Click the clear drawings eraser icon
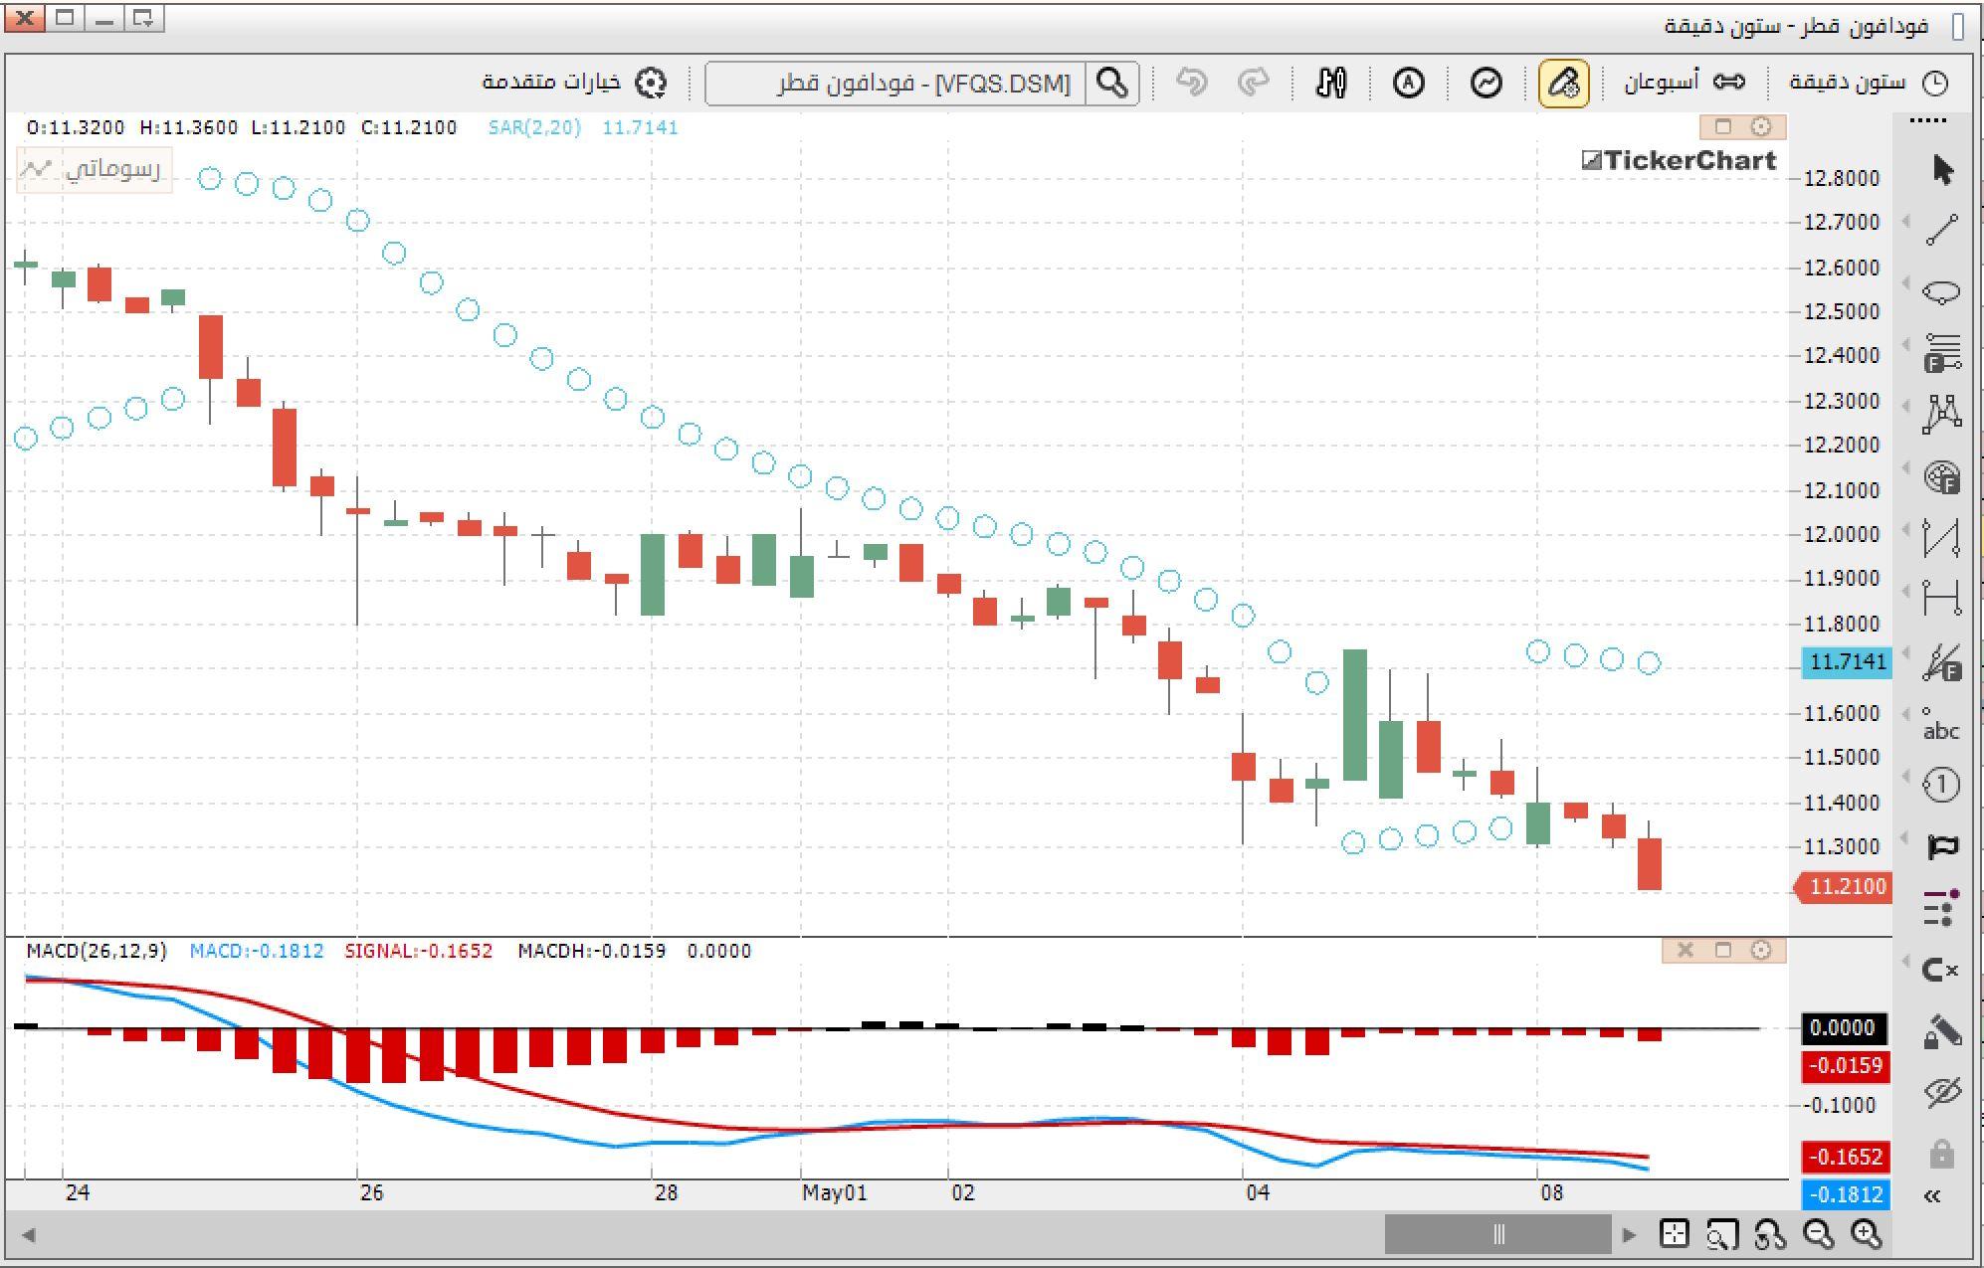This screenshot has height=1268, width=1984. click(x=1941, y=970)
